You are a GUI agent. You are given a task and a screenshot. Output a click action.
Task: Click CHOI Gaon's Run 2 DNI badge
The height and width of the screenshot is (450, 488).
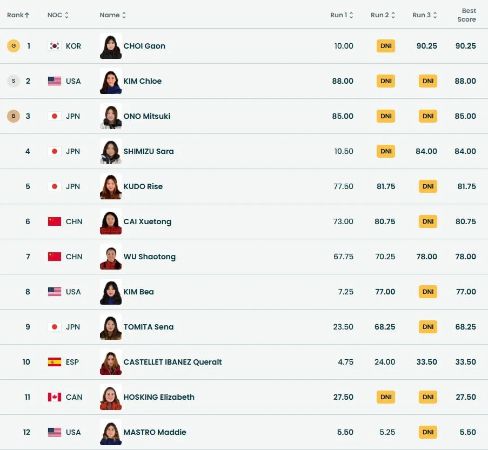(x=386, y=46)
